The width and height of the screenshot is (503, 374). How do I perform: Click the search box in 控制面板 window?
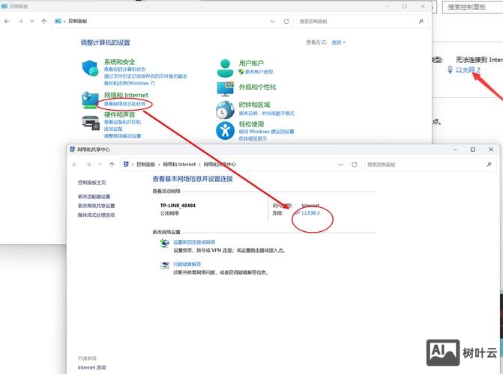tap(363, 22)
